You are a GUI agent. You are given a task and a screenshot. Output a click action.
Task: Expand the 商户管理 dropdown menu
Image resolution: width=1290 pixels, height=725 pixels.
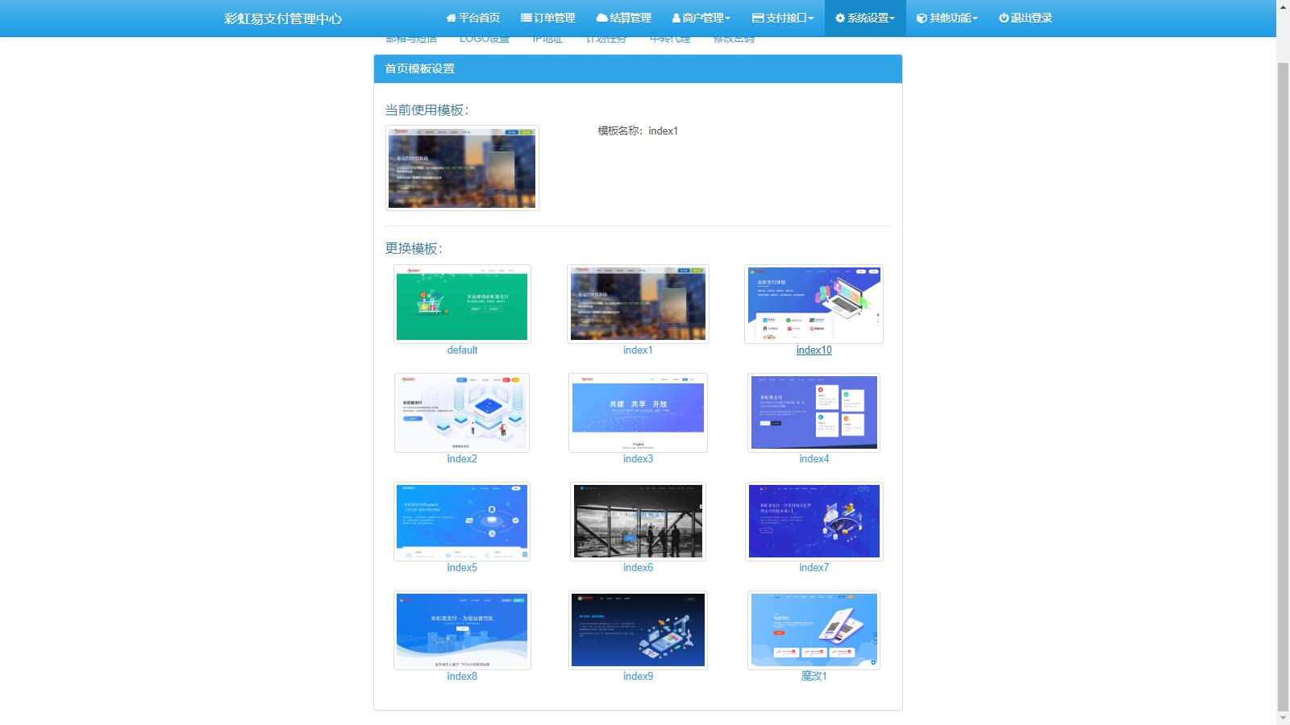[701, 18]
